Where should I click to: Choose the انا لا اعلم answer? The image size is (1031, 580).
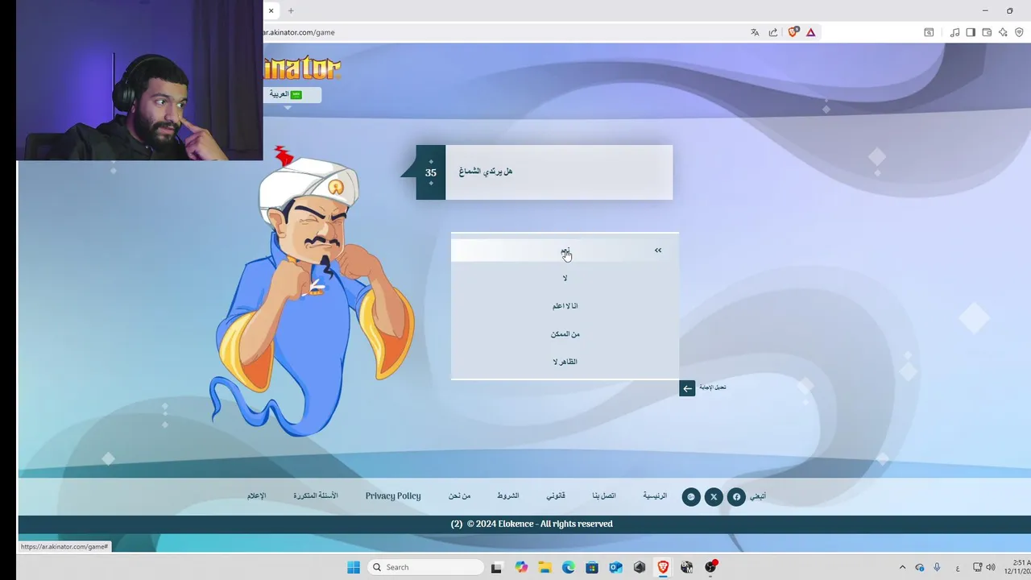[x=565, y=306]
